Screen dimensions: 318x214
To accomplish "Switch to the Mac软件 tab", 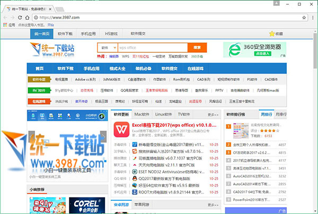I will click(142, 115).
